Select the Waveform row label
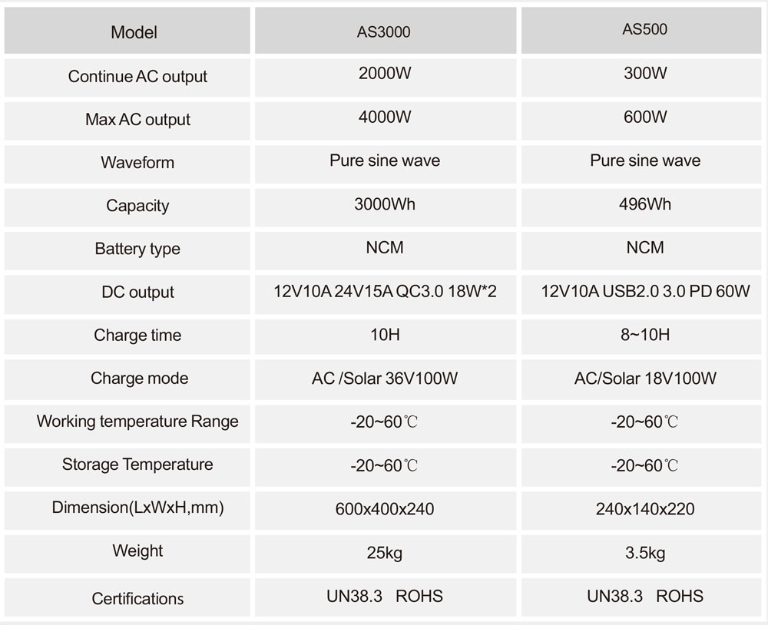 click(137, 163)
